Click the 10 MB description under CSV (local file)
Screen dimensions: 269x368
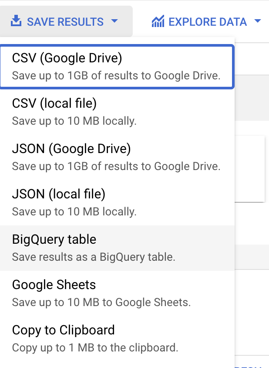(74, 121)
